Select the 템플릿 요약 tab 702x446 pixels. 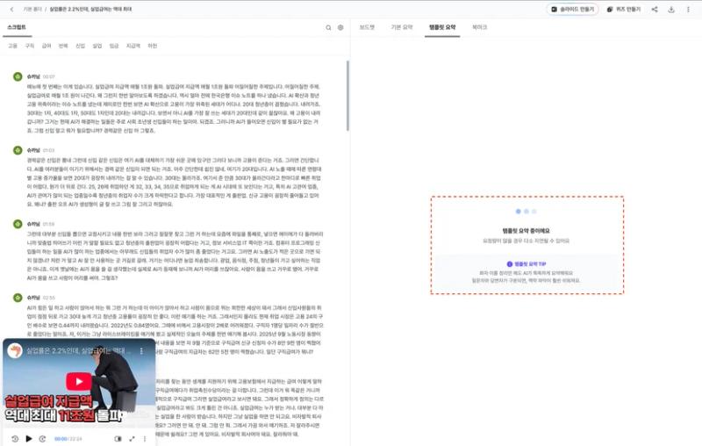tap(442, 27)
